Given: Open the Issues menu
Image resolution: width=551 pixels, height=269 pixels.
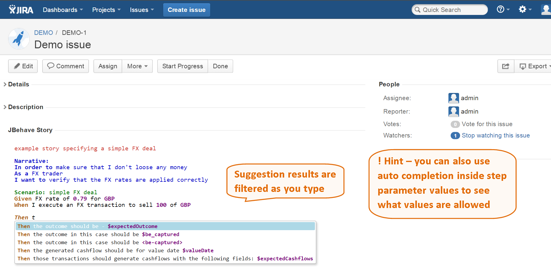Looking at the screenshot, I should [x=142, y=10].
